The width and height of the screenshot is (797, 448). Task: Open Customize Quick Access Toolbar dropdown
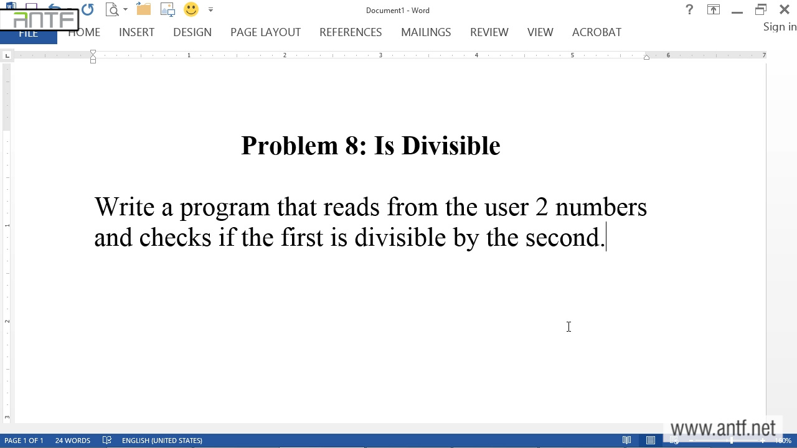pos(210,9)
